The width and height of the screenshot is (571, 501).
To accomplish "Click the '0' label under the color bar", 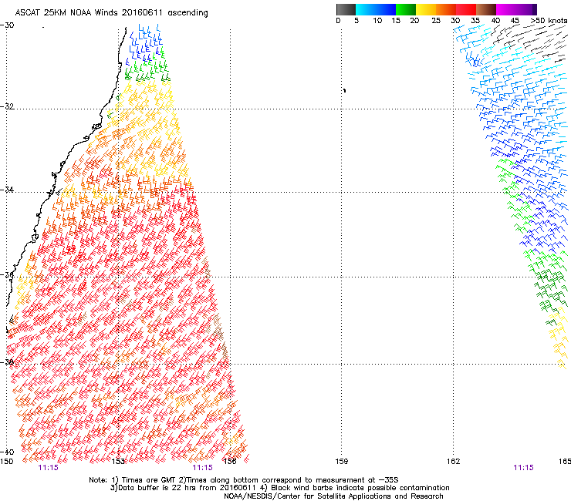I will coord(338,21).
